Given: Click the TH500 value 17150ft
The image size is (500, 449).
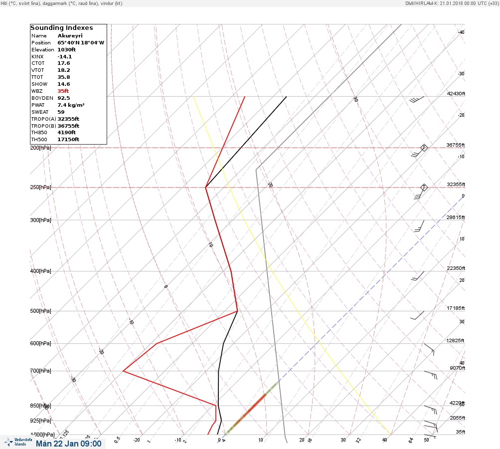Looking at the screenshot, I should 69,140.
